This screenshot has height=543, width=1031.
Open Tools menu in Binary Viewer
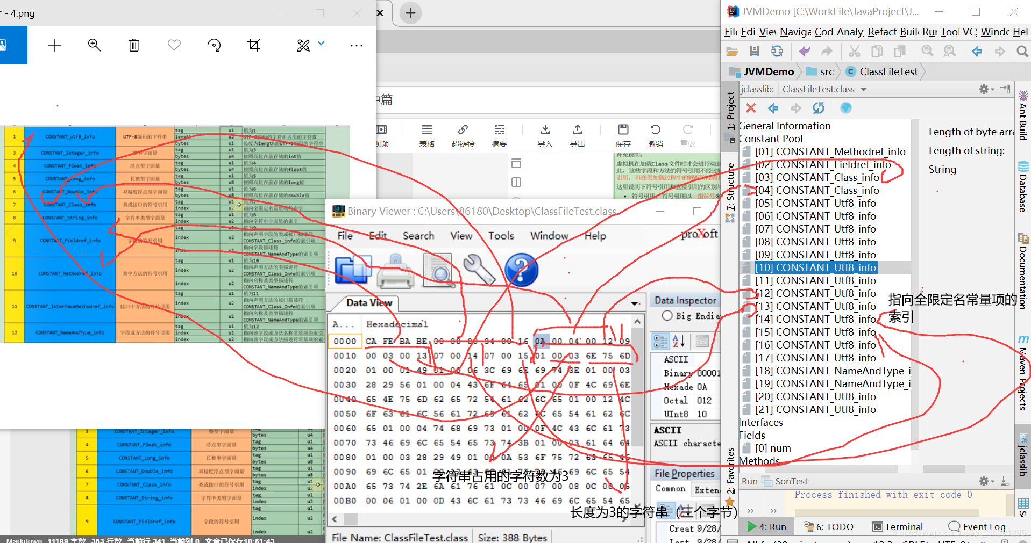click(501, 236)
